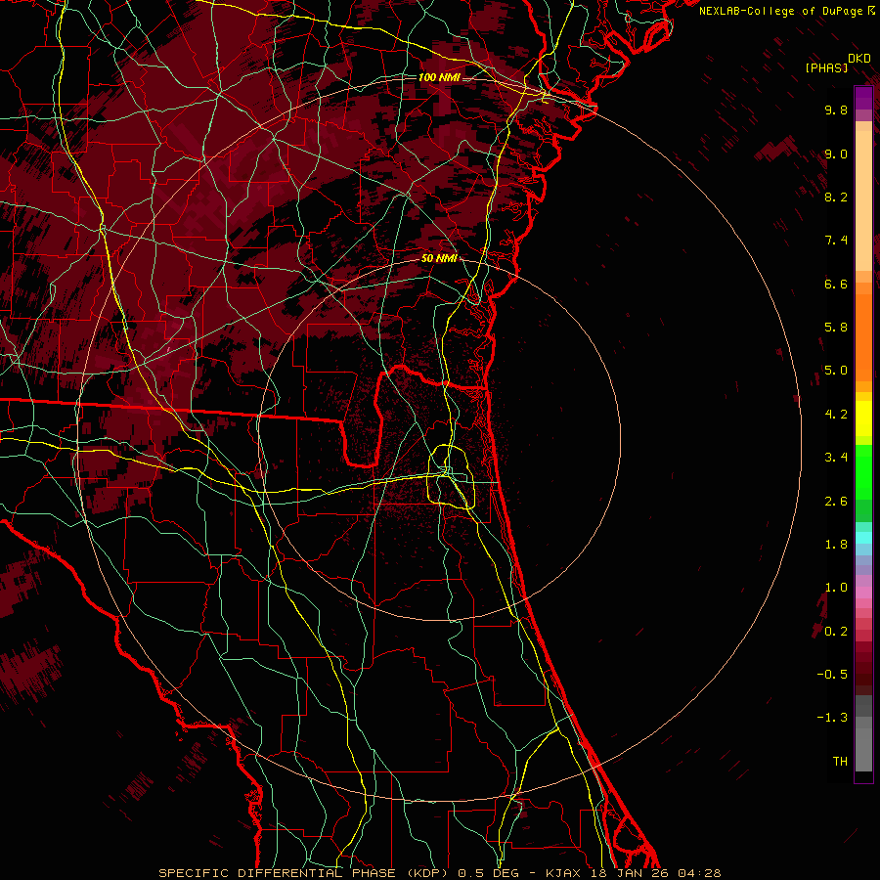
Task: Click the 0.2 scale value
Action: (836, 632)
